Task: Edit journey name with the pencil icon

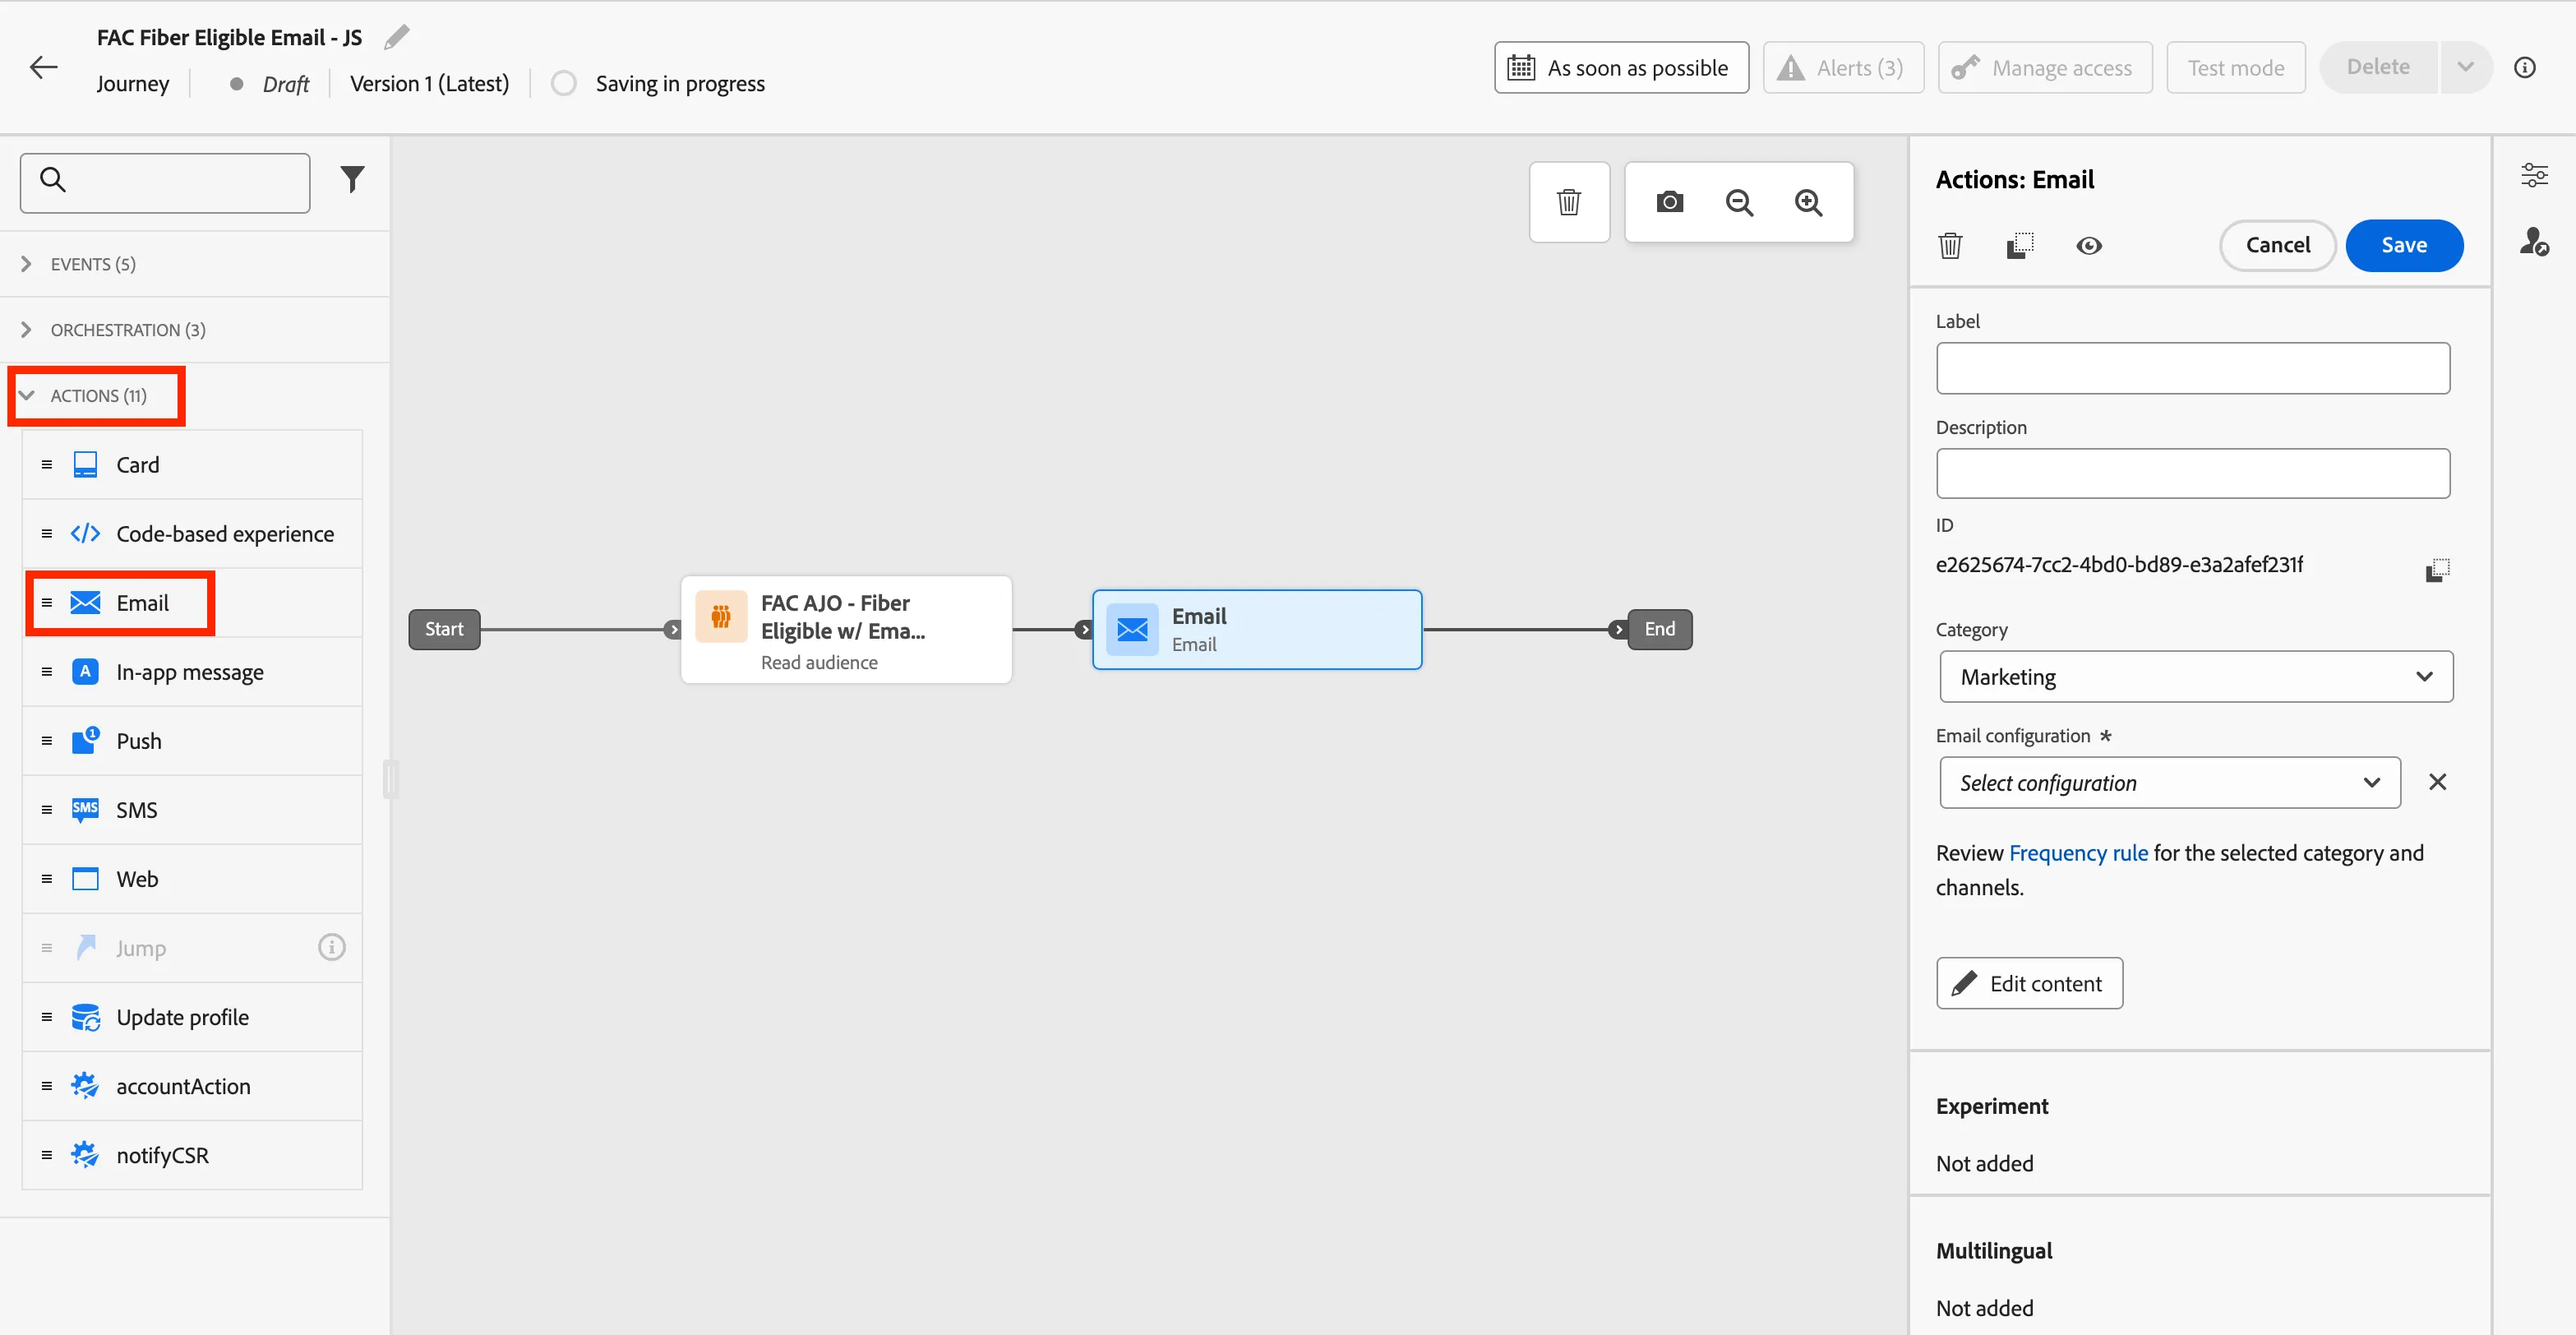Action: (x=397, y=37)
